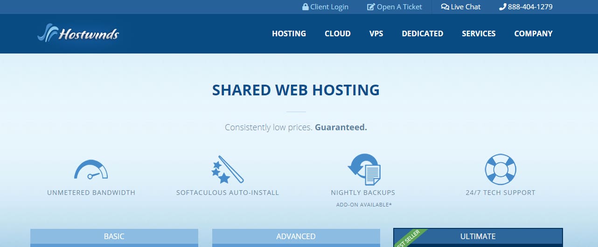Click the Nightly Backups label
Image resolution: width=598 pixels, height=247 pixels.
pos(363,193)
